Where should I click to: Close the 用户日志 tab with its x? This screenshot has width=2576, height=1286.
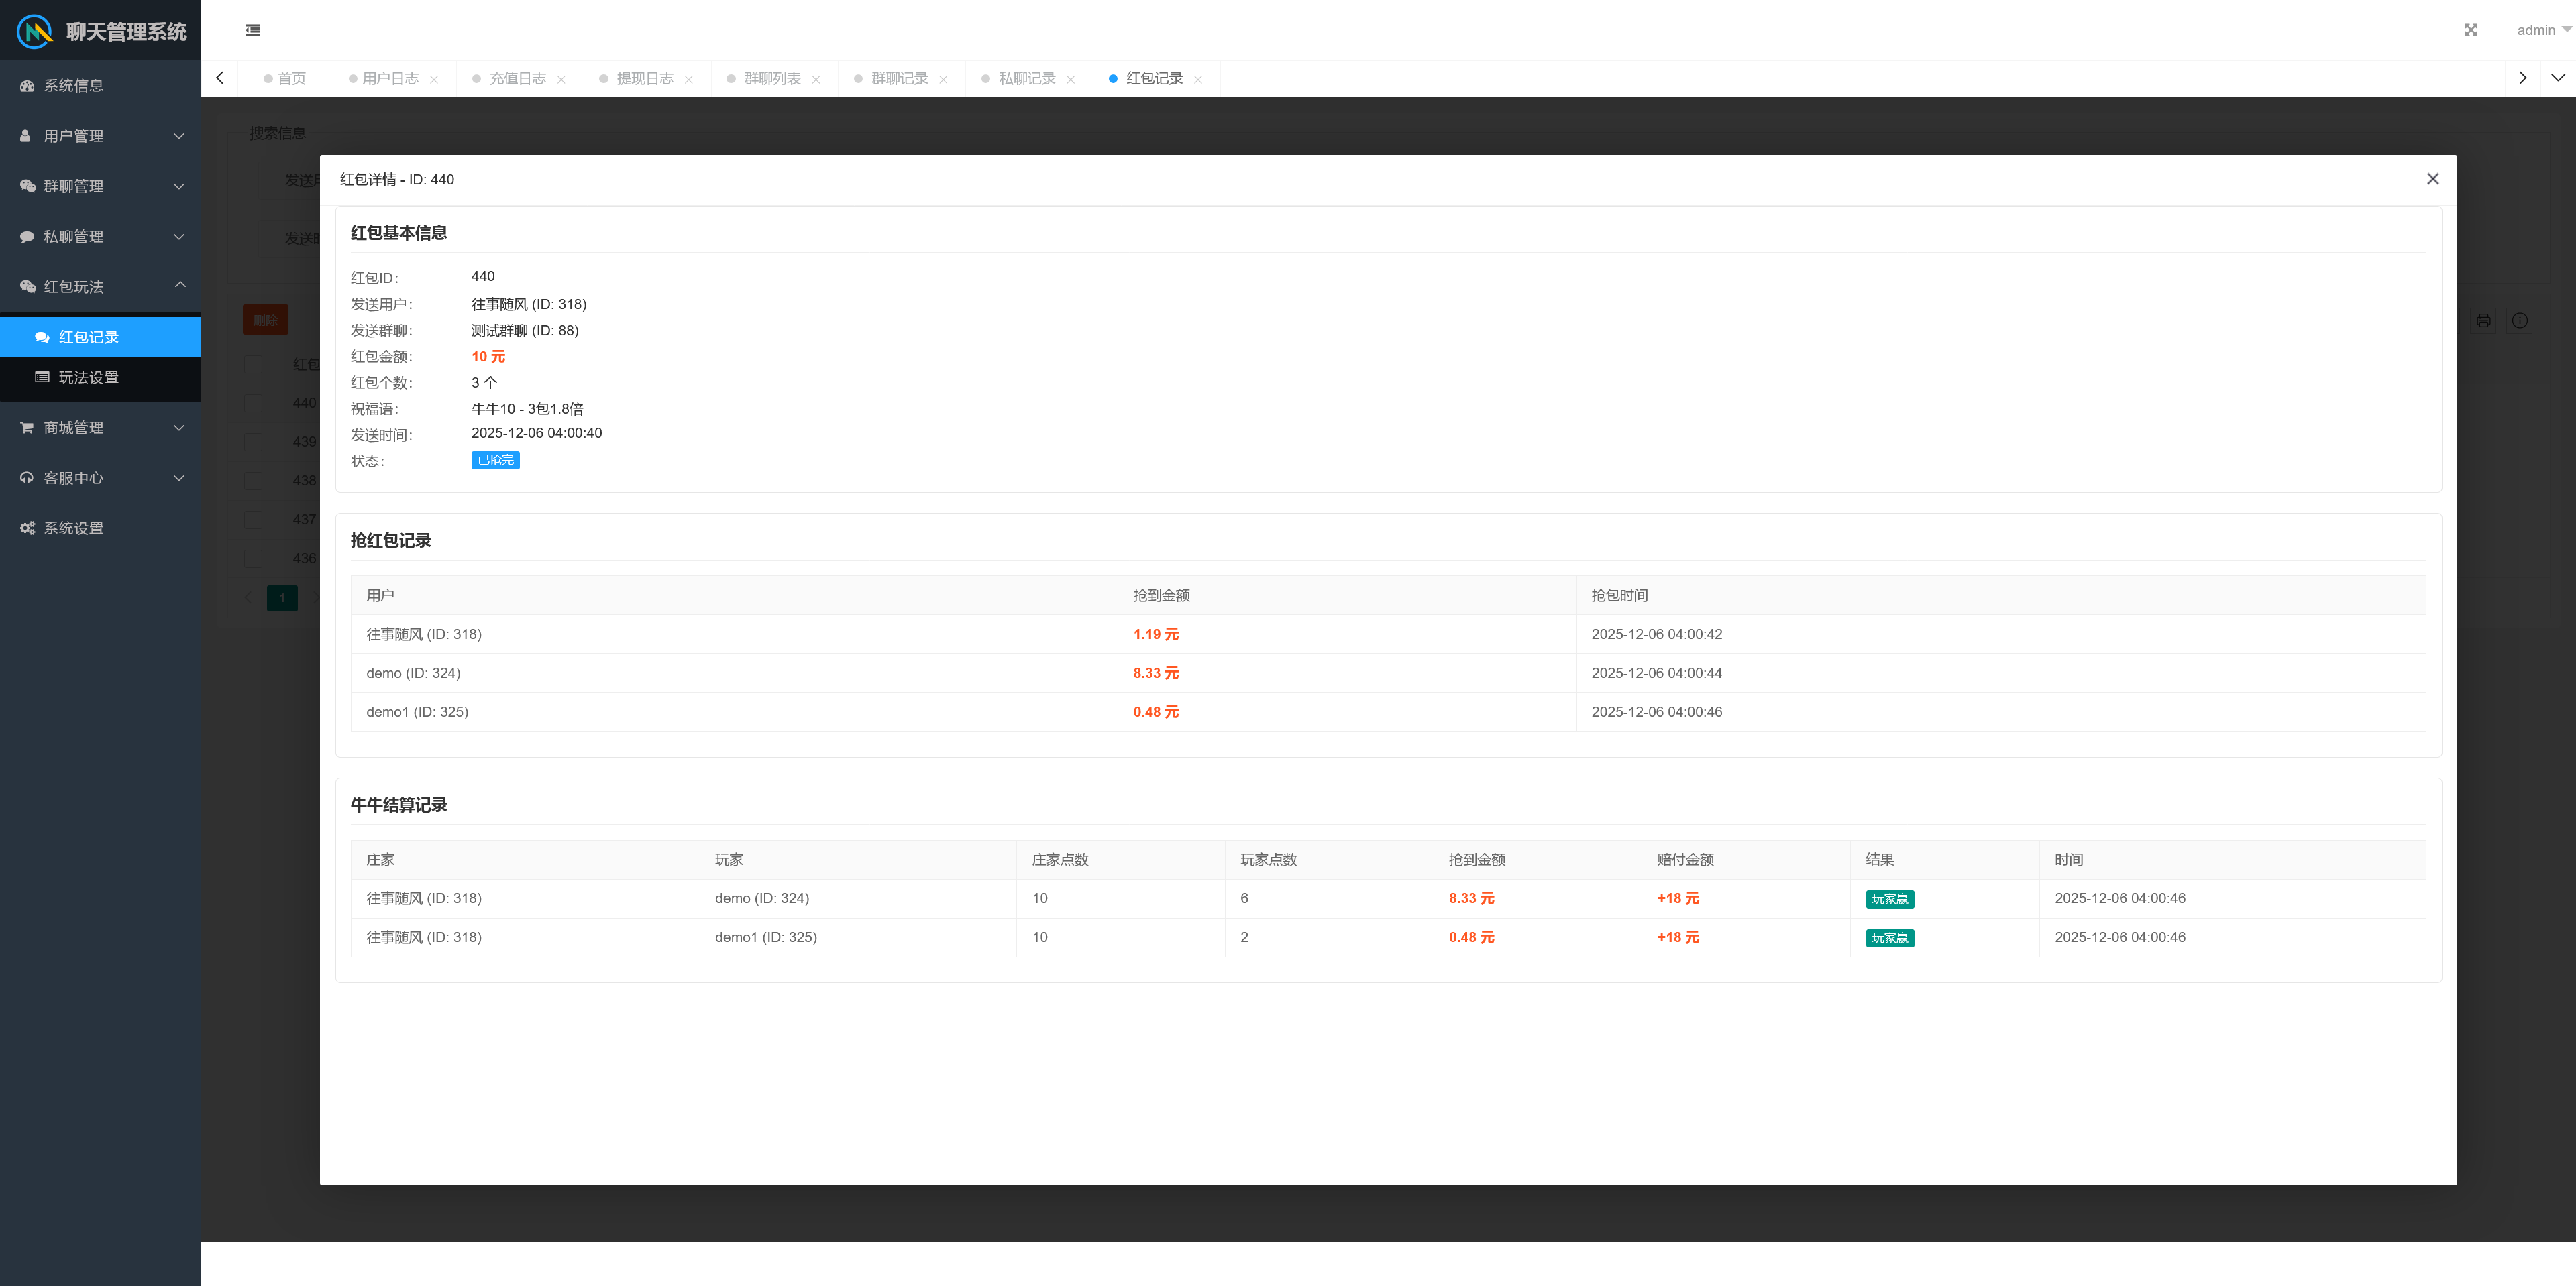coord(434,80)
